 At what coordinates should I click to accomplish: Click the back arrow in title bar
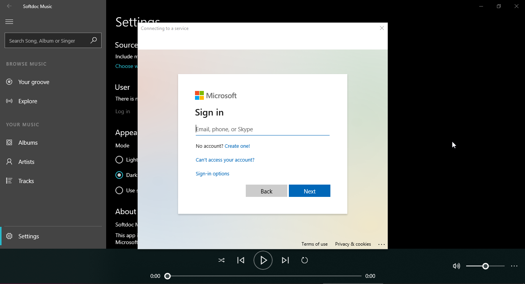click(x=9, y=6)
